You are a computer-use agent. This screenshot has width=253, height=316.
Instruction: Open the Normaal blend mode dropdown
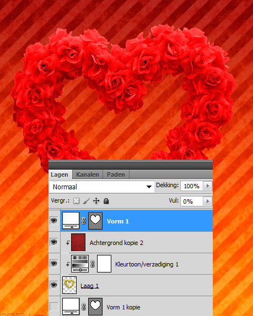pyautogui.click(x=102, y=187)
